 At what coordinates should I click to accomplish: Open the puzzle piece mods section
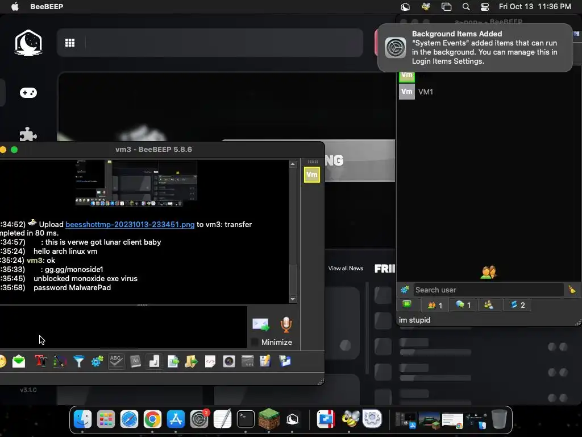coord(28,134)
